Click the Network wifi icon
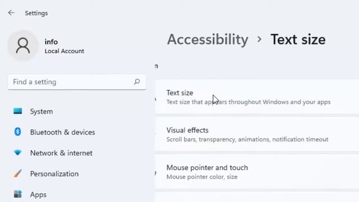Viewport: 359px width, 202px height. coord(17,153)
